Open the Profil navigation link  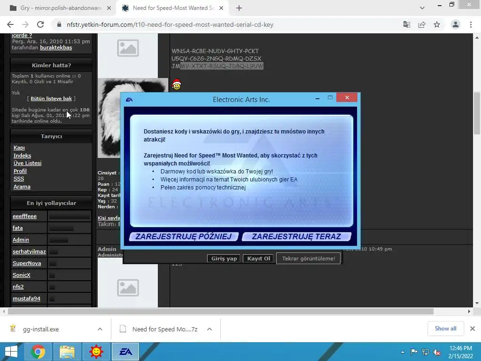pyautogui.click(x=20, y=171)
